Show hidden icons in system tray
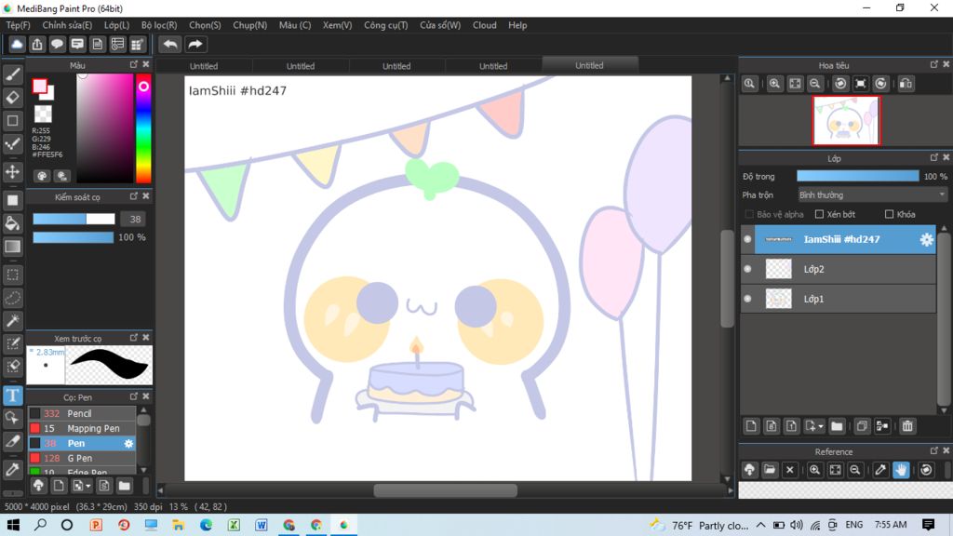This screenshot has height=536, width=953. [x=761, y=525]
